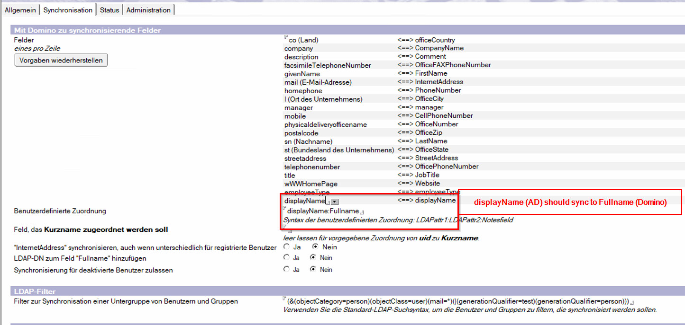
Task: Select the wWWHomePage field entry
Action: (x=311, y=184)
